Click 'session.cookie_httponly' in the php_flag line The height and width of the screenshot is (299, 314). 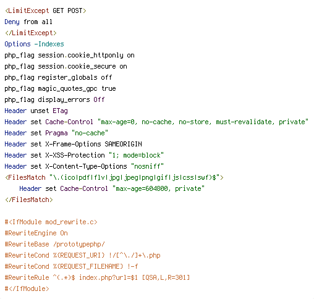coord(81,56)
